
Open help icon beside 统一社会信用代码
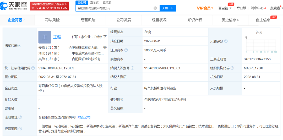point(33,68)
